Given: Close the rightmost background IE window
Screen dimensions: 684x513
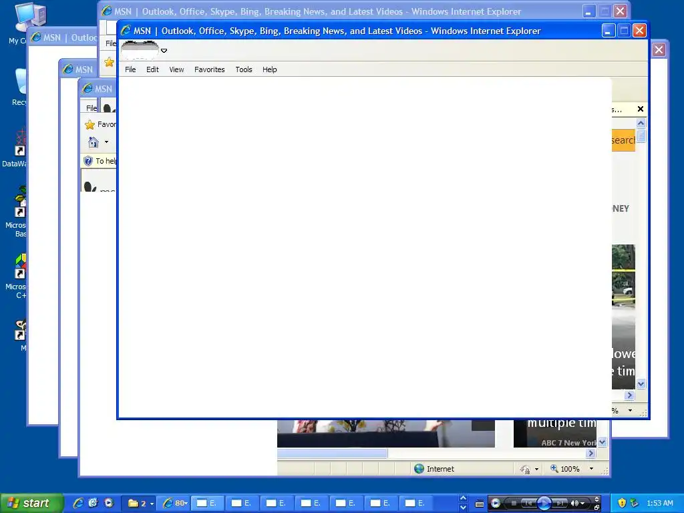Looking at the screenshot, I should click(x=659, y=49).
